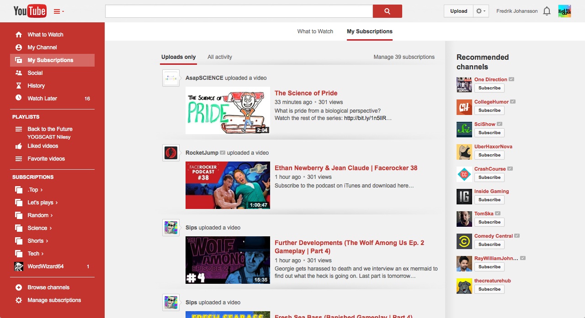Open the SUBSCRIPTIONS section heading

(x=33, y=177)
